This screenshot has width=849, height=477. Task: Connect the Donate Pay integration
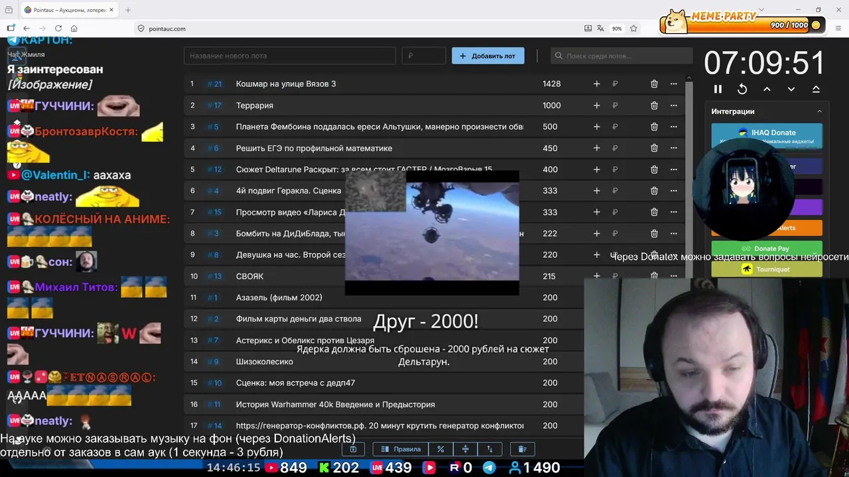tap(767, 248)
